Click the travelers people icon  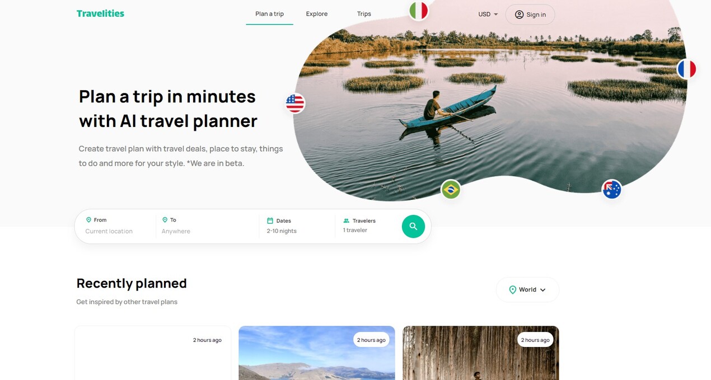346,221
